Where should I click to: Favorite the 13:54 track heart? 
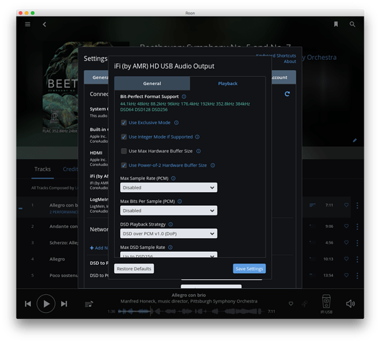pyautogui.click(x=347, y=275)
